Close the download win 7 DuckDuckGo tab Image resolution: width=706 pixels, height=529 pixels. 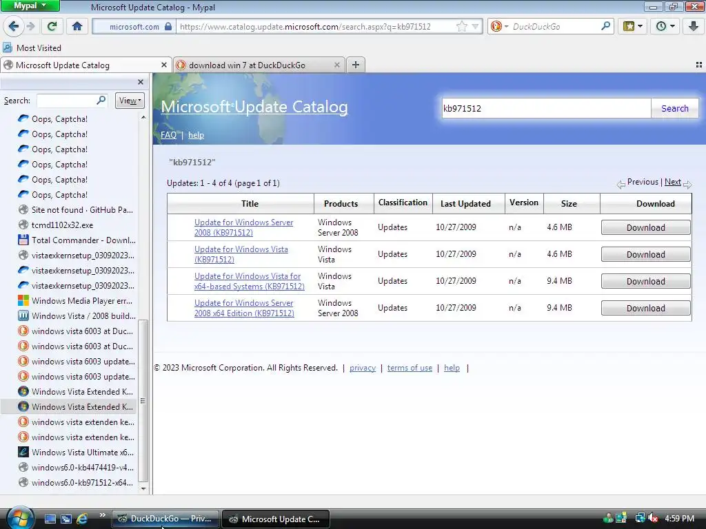[336, 65]
